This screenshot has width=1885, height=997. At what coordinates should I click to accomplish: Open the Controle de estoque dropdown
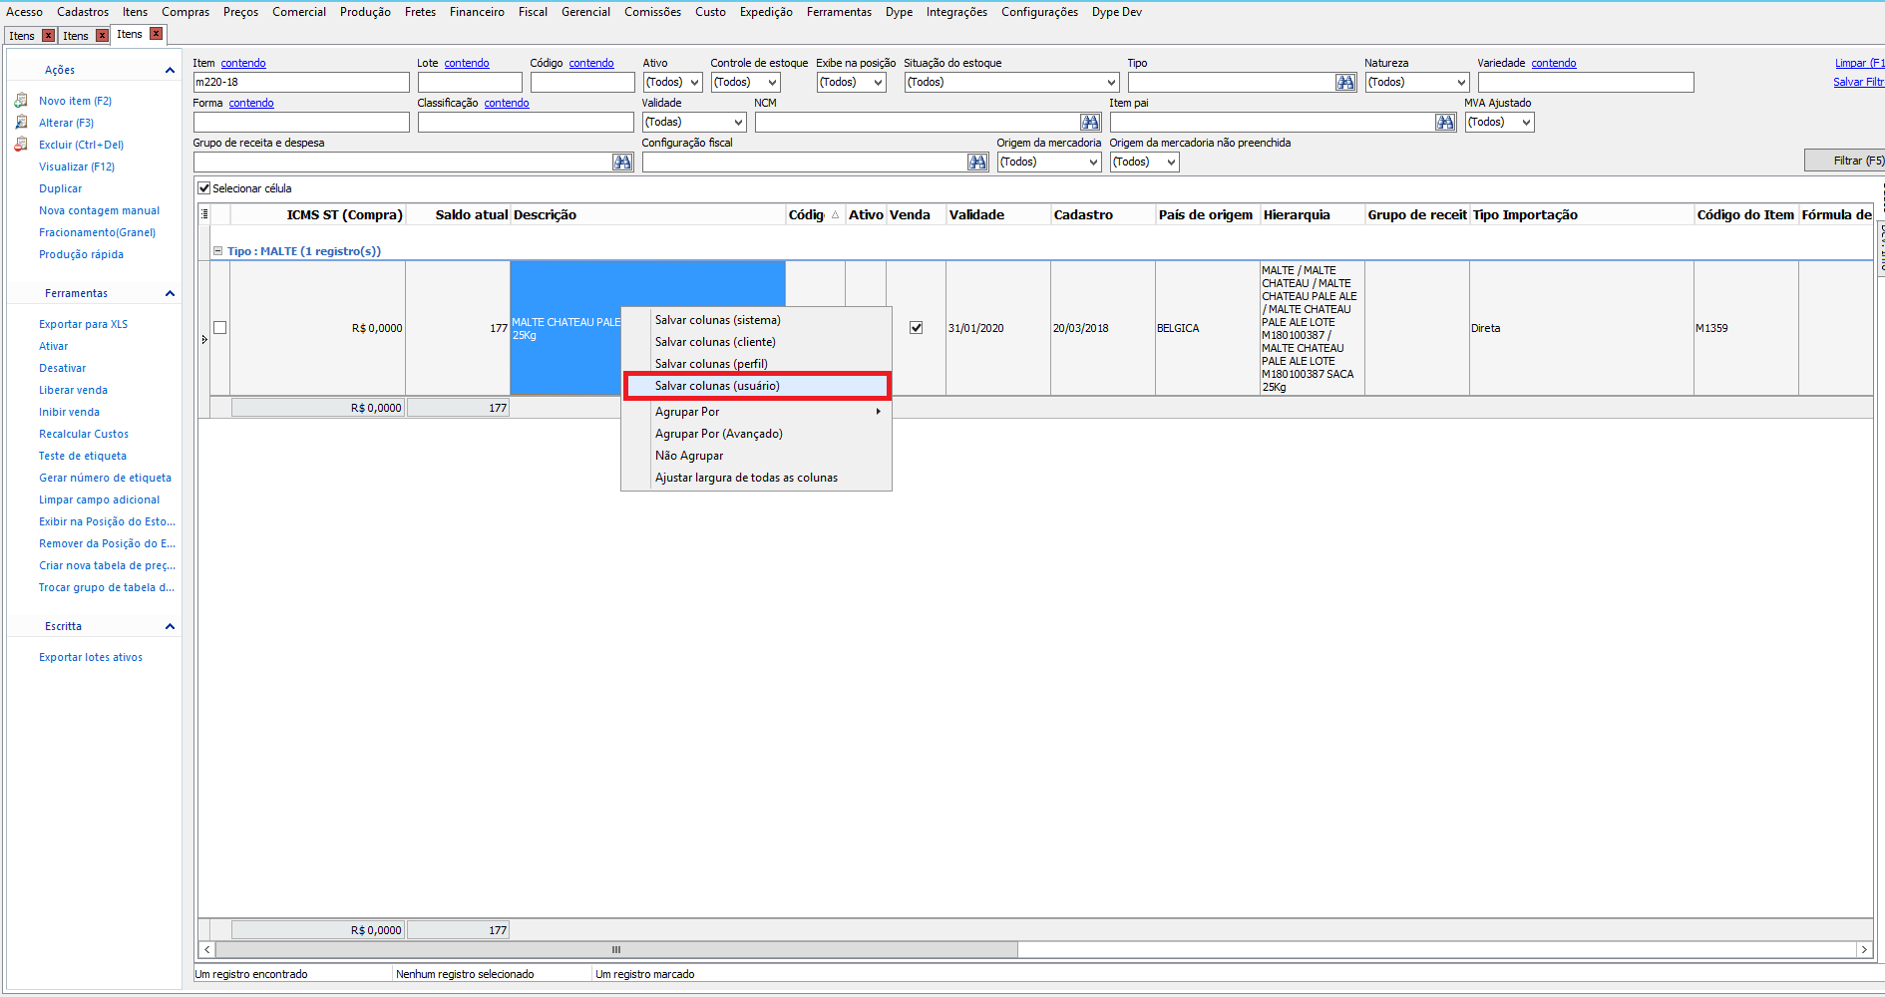(746, 83)
